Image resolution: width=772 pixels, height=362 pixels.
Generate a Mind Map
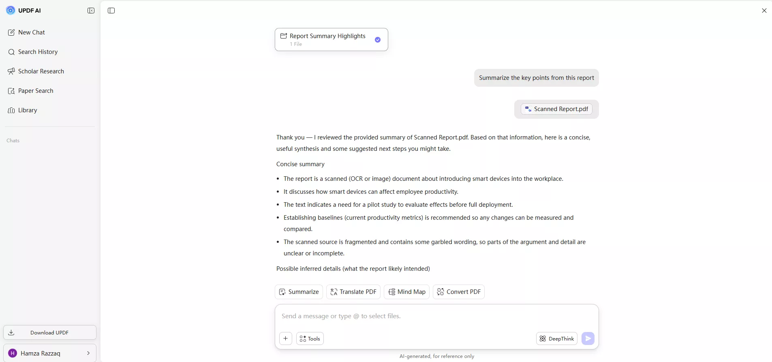coord(407,292)
